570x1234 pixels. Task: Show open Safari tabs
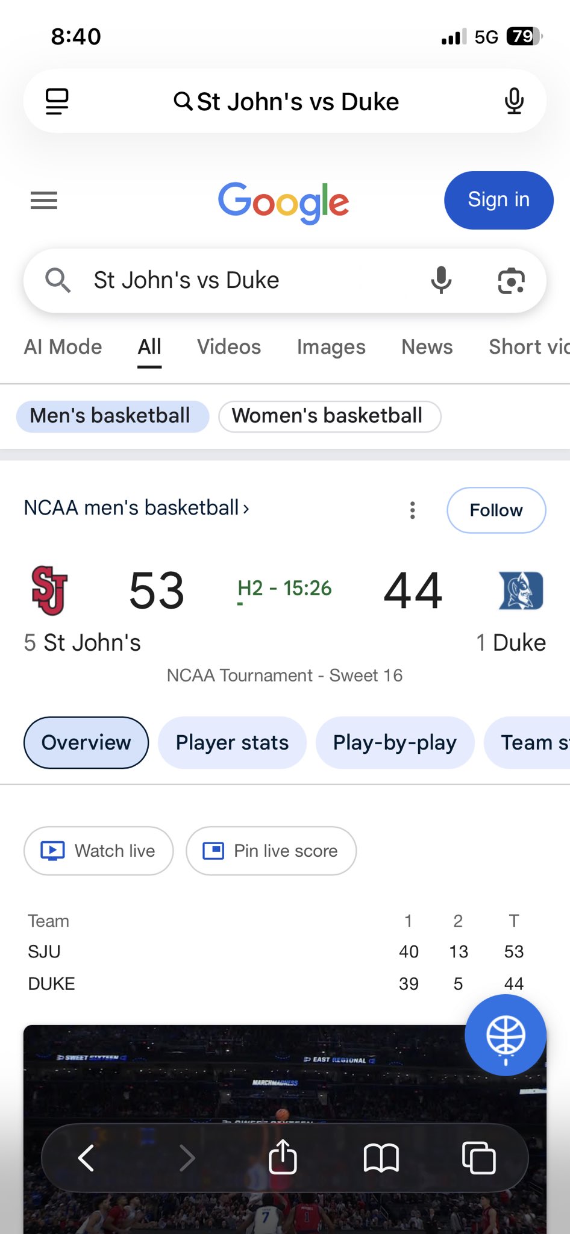point(479,1157)
